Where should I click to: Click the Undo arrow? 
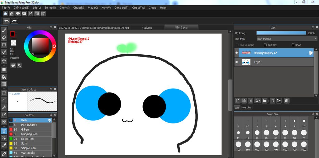[x=7, y=21]
